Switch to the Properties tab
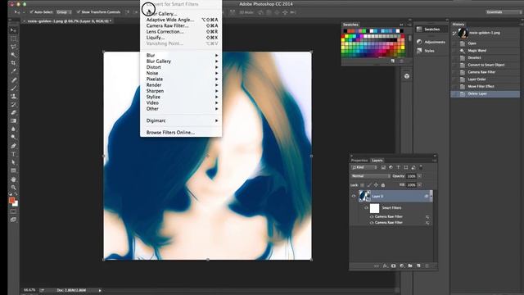Screen dimensions: 524x295 coord(359,161)
